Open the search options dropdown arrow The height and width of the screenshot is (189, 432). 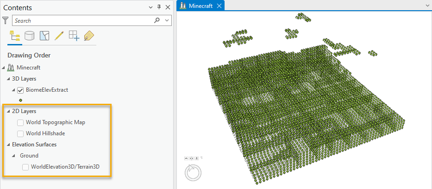(x=167, y=20)
